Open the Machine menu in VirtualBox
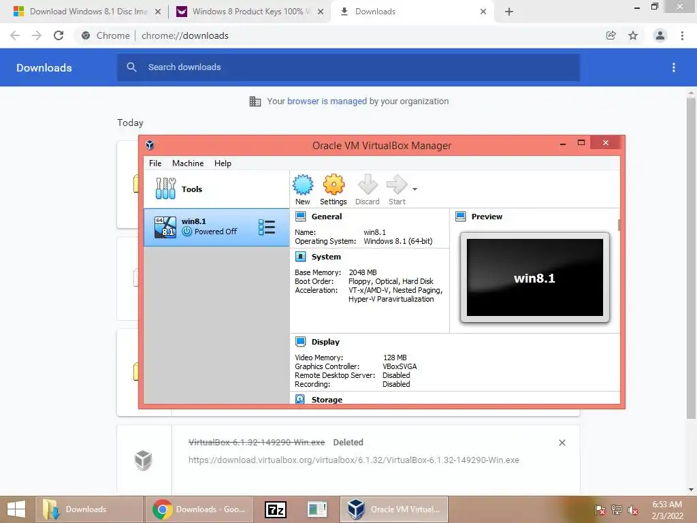Viewport: 697px width, 523px height. 188,163
